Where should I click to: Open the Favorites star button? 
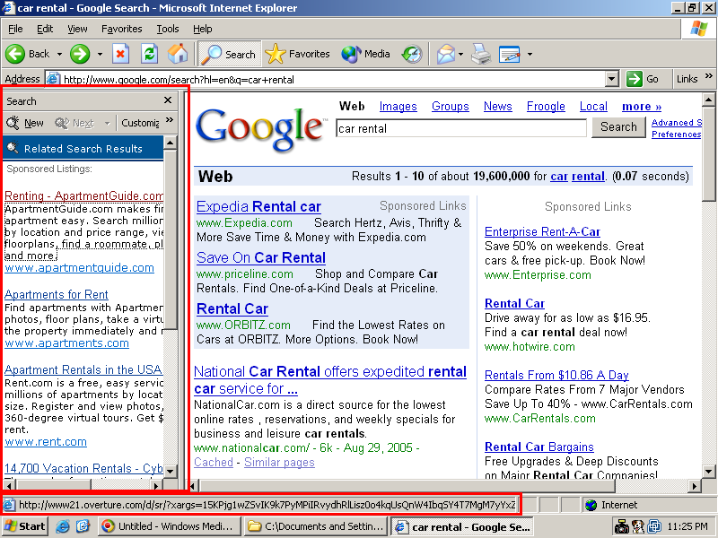click(x=297, y=54)
